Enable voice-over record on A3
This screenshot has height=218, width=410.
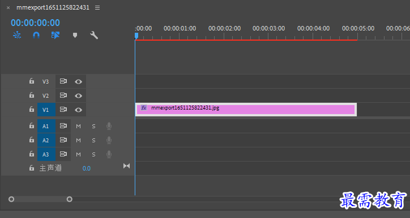pyautogui.click(x=109, y=154)
